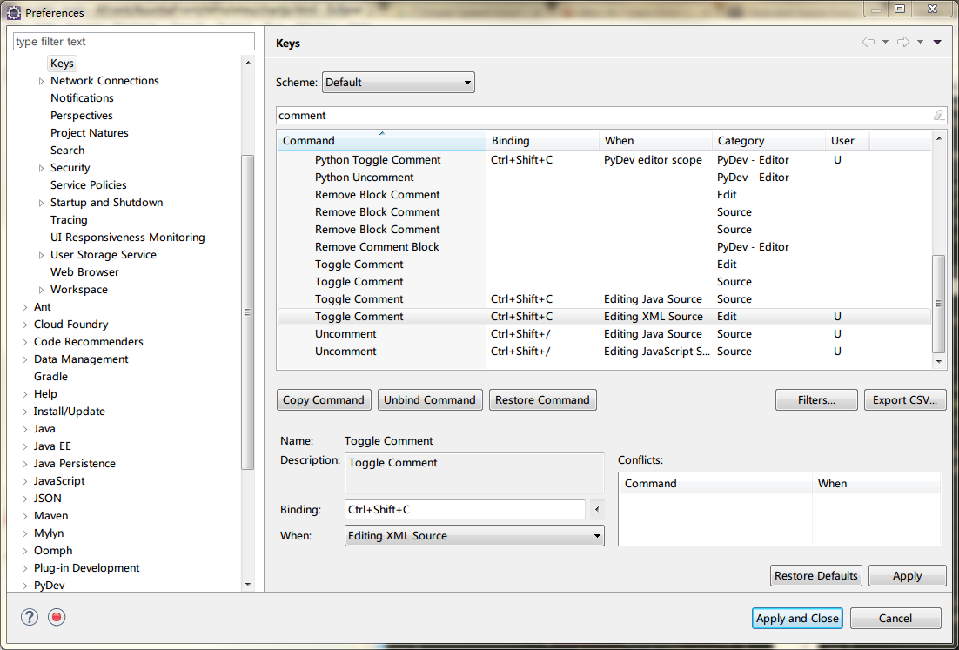
Task: Expand the Workspace tree node
Action: [41, 290]
